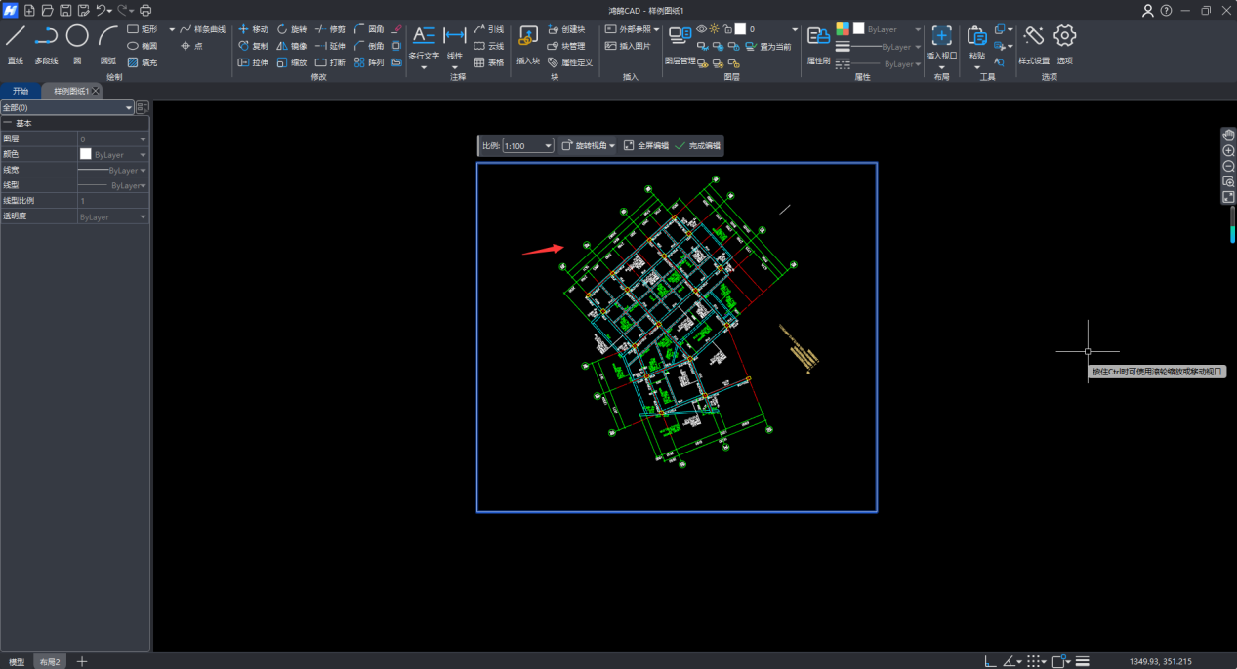Toggle the layer freeze sun icon
This screenshot has width=1237, height=669.
coord(715,29)
